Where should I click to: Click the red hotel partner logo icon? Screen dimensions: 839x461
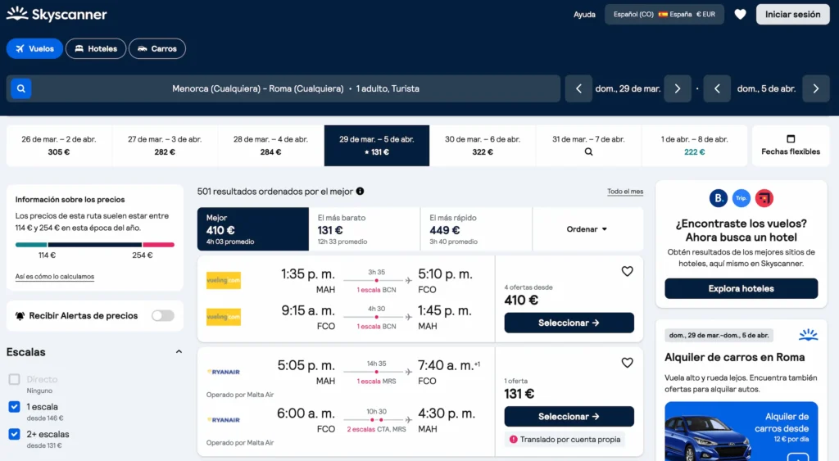[764, 198]
